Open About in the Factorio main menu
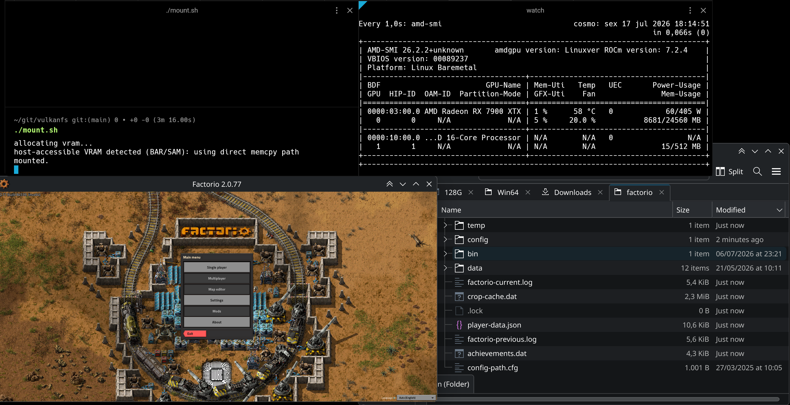 click(217, 322)
